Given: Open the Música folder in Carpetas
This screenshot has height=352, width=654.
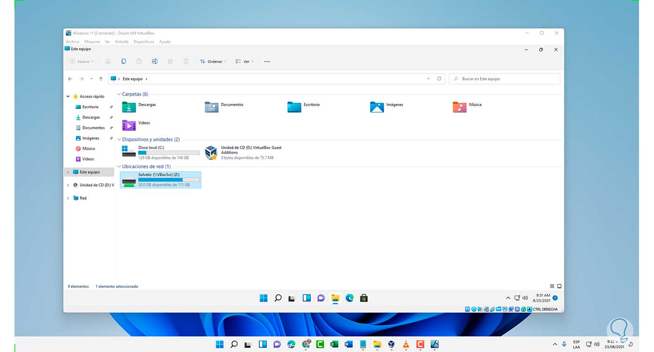Looking at the screenshot, I should pos(467,107).
